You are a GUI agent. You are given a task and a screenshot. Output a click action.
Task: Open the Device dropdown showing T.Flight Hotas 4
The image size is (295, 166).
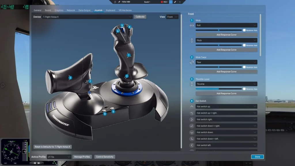point(87,17)
